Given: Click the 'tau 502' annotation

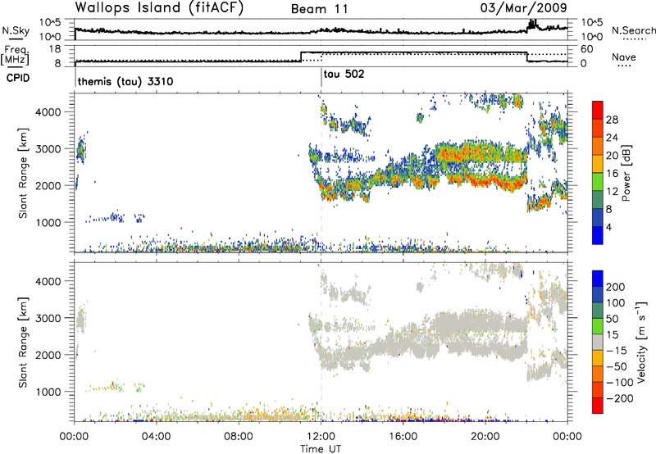Looking at the screenshot, I should tap(344, 74).
